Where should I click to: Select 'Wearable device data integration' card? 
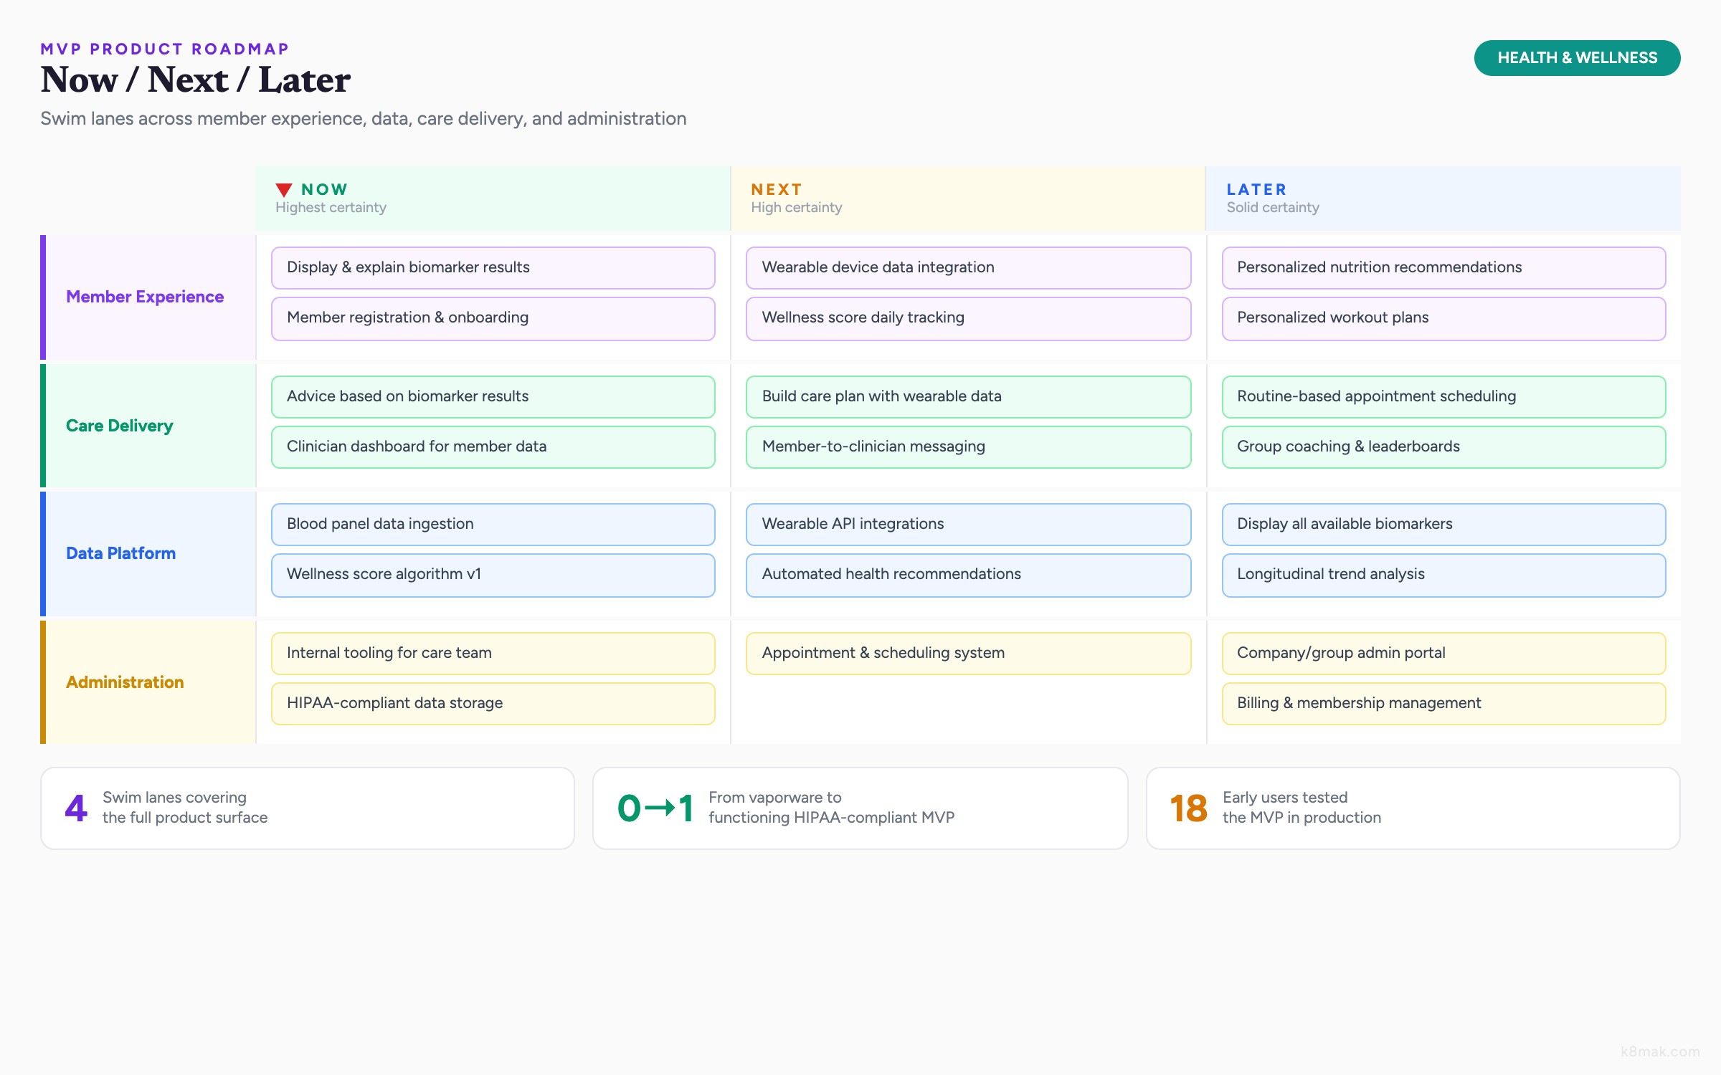tap(969, 268)
